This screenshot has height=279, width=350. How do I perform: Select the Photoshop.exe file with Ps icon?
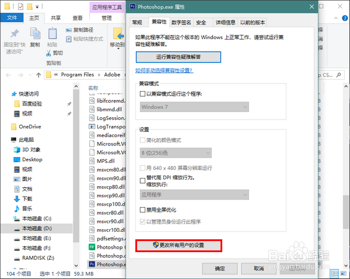coord(107,264)
